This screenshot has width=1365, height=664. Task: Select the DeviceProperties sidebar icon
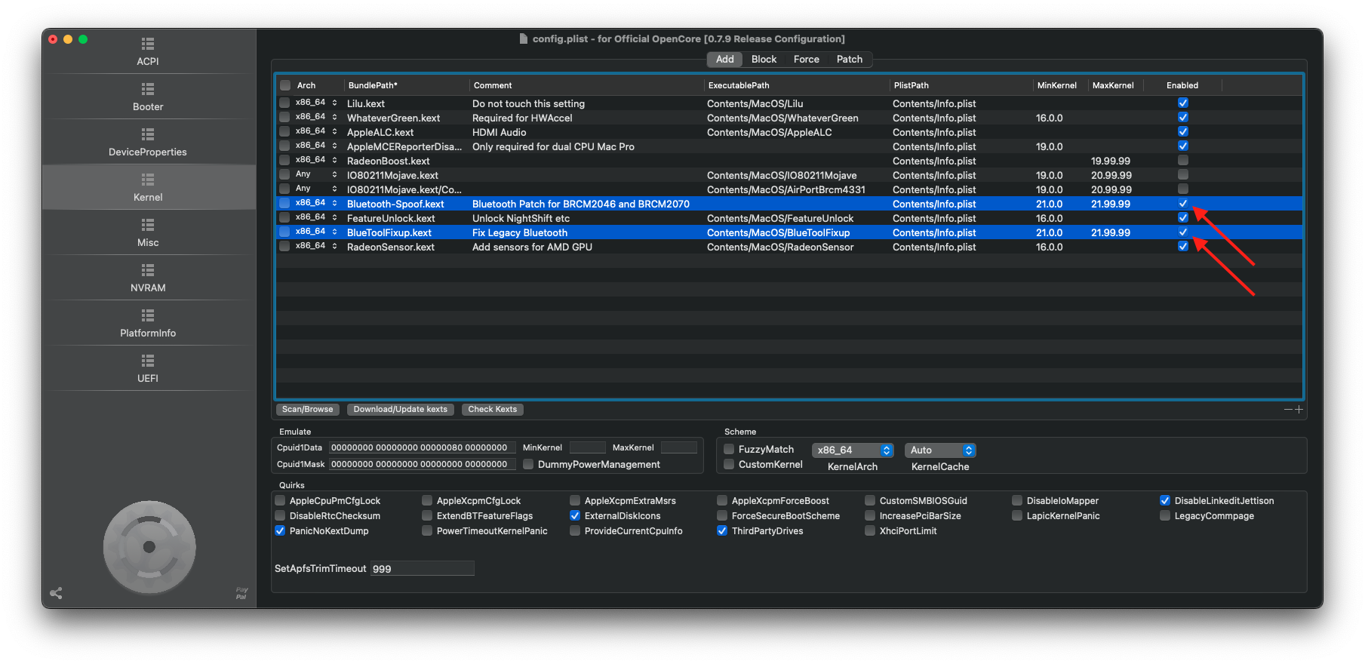(148, 134)
